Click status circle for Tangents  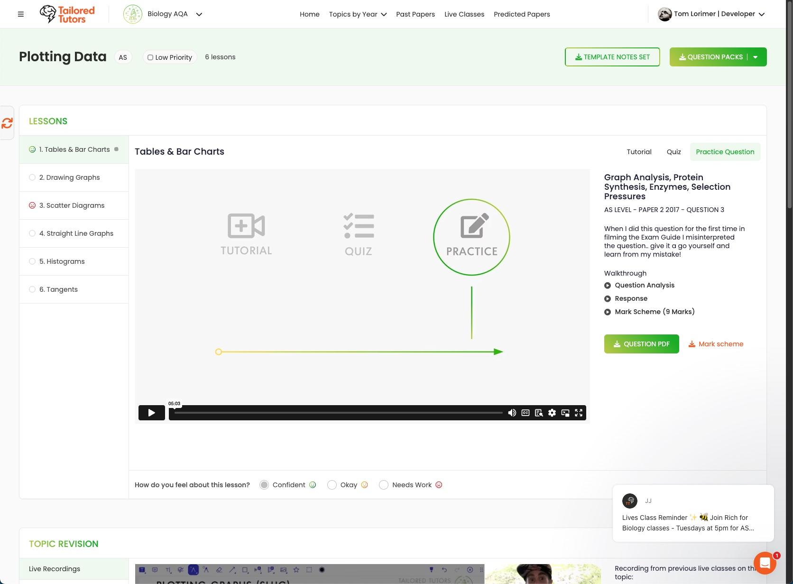32,289
